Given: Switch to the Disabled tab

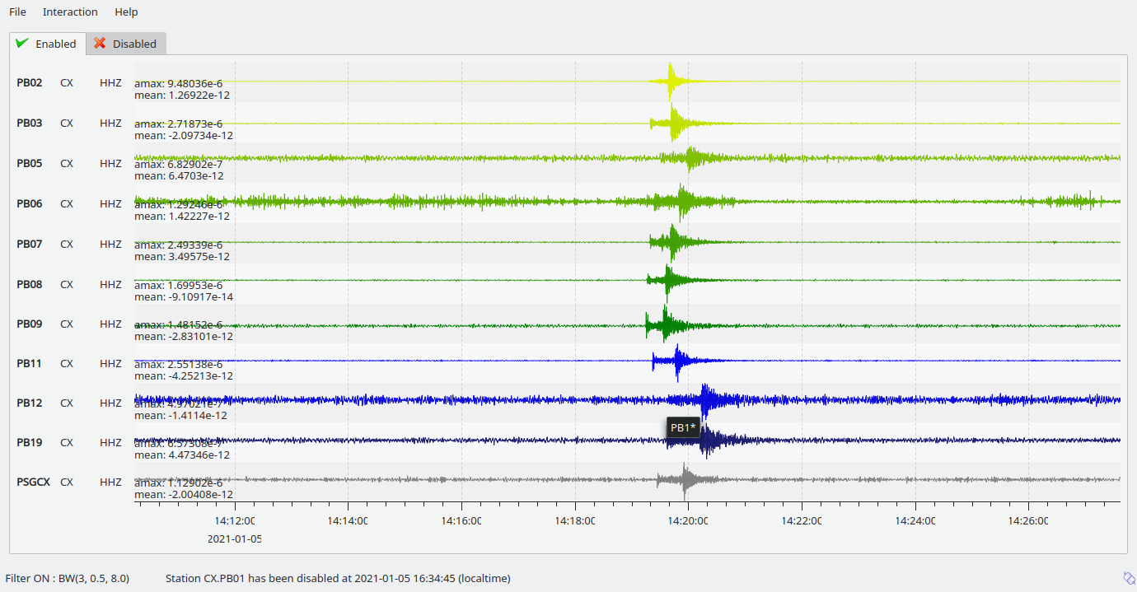Looking at the screenshot, I should [126, 44].
